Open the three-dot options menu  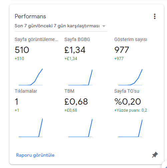click(x=155, y=16)
